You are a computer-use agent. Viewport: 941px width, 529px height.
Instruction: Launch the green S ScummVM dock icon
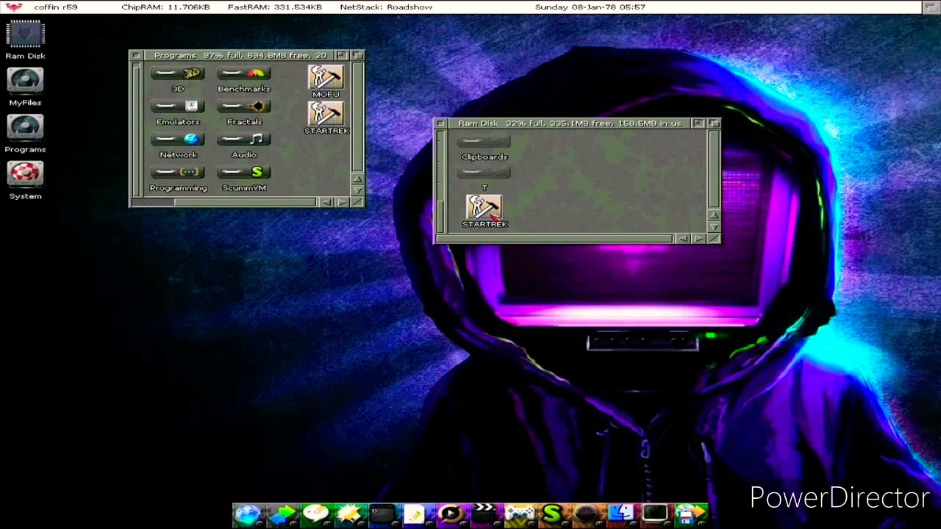[x=553, y=514]
